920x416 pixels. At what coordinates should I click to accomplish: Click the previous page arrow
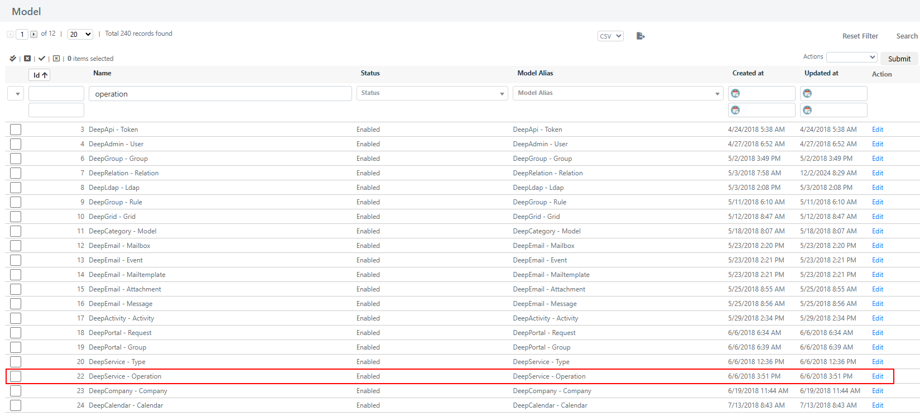tap(10, 34)
